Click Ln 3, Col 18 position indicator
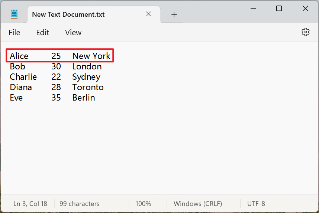This screenshot has width=319, height=213. 30,204
